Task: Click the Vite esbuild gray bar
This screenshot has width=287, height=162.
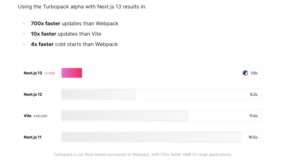Action: (x=124, y=116)
